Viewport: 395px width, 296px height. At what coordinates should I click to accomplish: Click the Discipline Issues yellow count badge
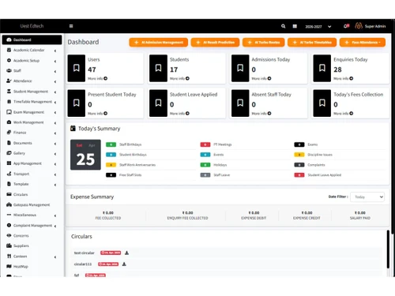point(299,155)
